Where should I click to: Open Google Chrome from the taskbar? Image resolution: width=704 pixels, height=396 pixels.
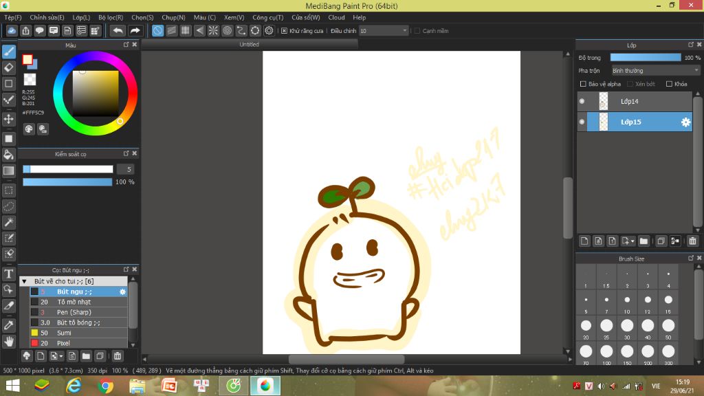click(x=105, y=386)
